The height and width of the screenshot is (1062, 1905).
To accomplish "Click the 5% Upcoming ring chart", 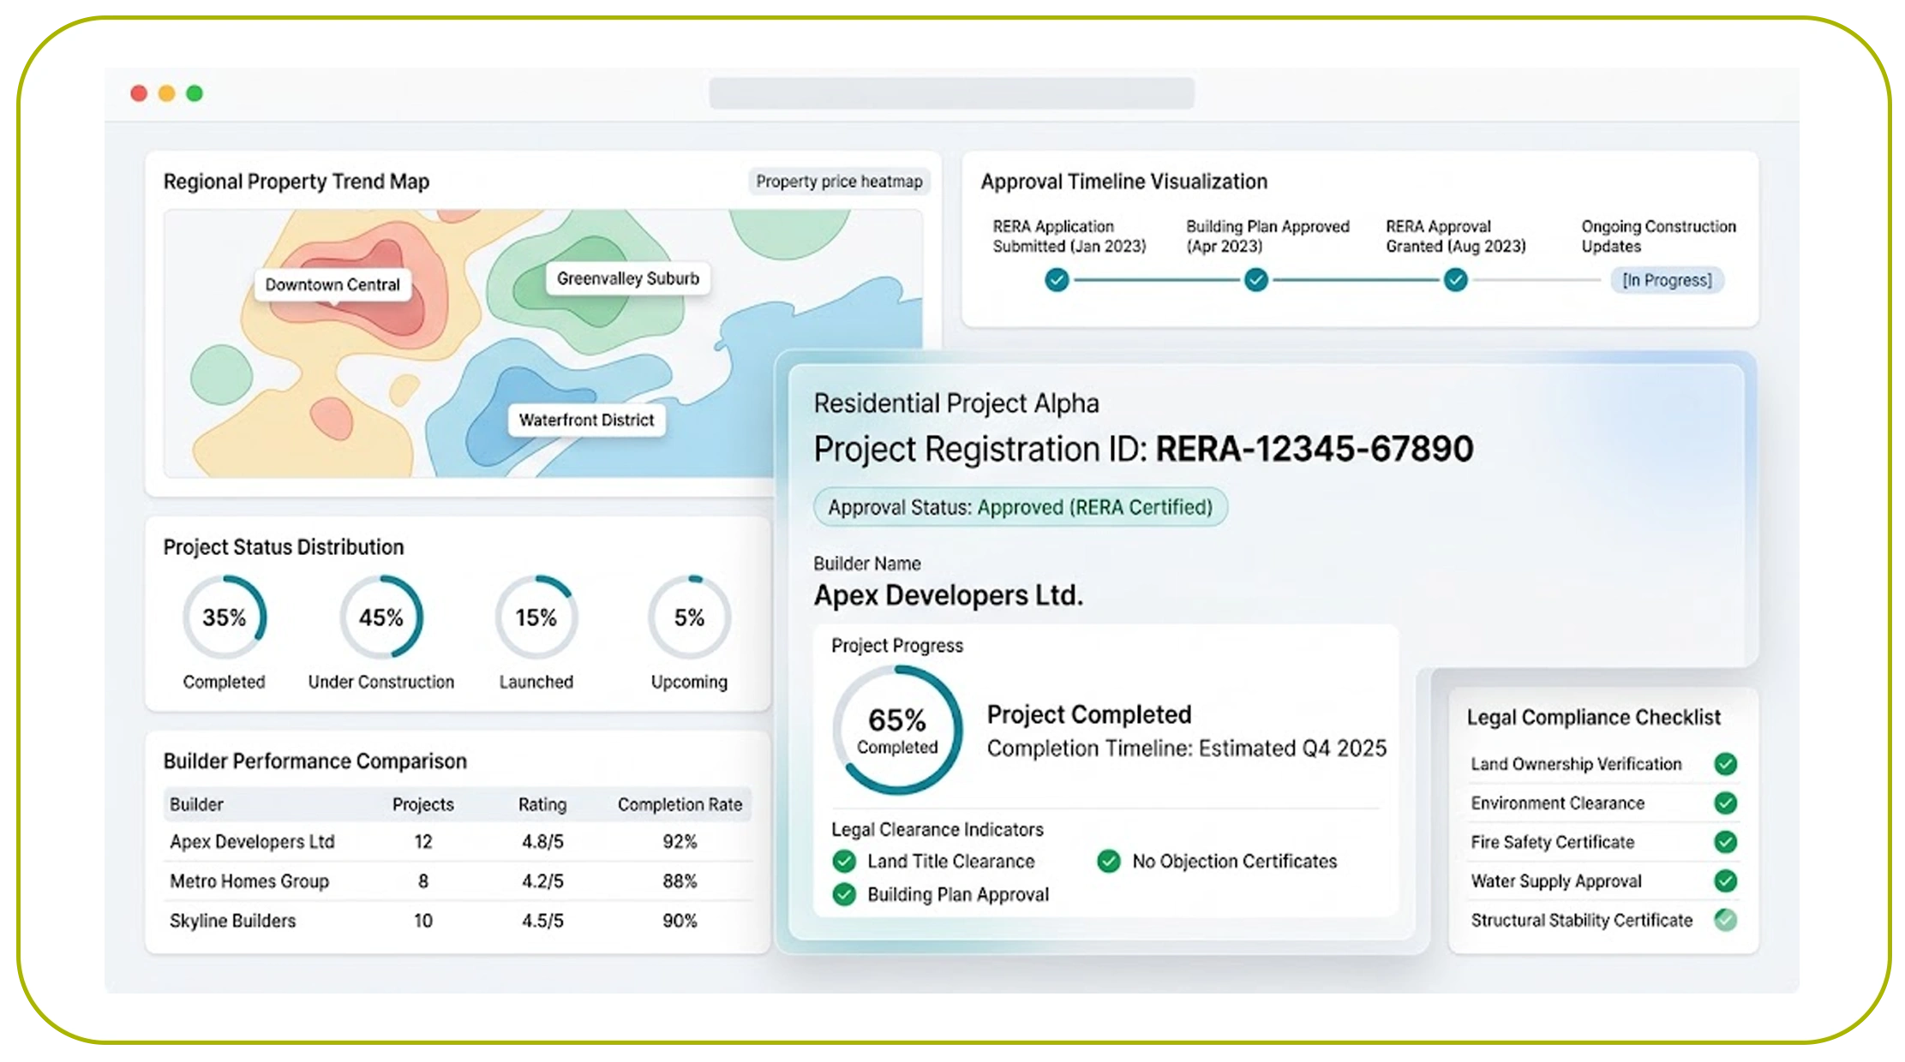I will 689,618.
